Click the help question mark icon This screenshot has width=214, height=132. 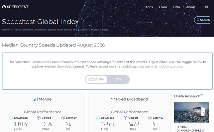206,7
